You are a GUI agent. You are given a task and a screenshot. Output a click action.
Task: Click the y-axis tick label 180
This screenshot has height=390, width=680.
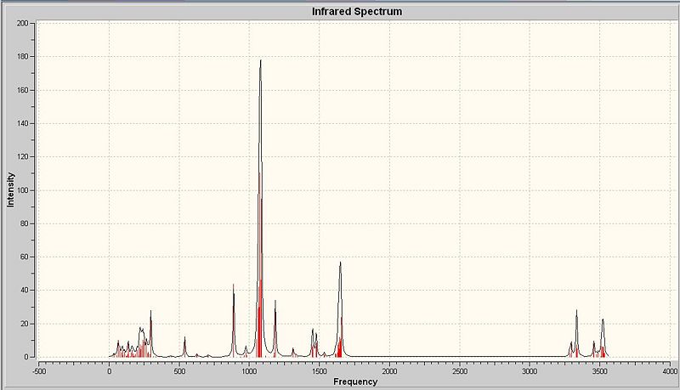click(x=23, y=57)
